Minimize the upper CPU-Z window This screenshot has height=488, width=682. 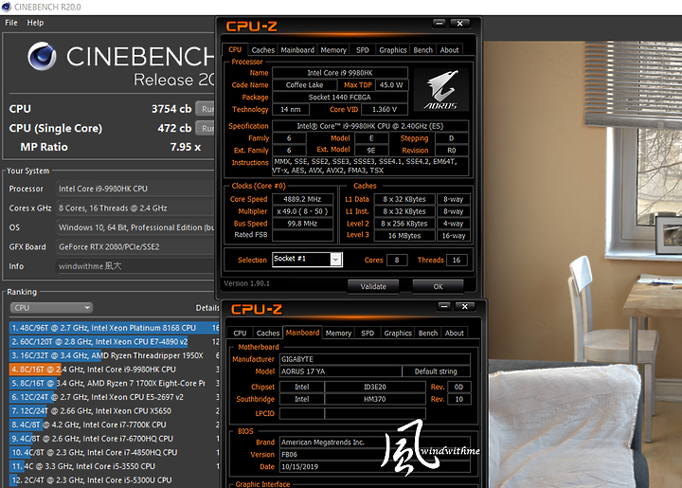click(440, 23)
